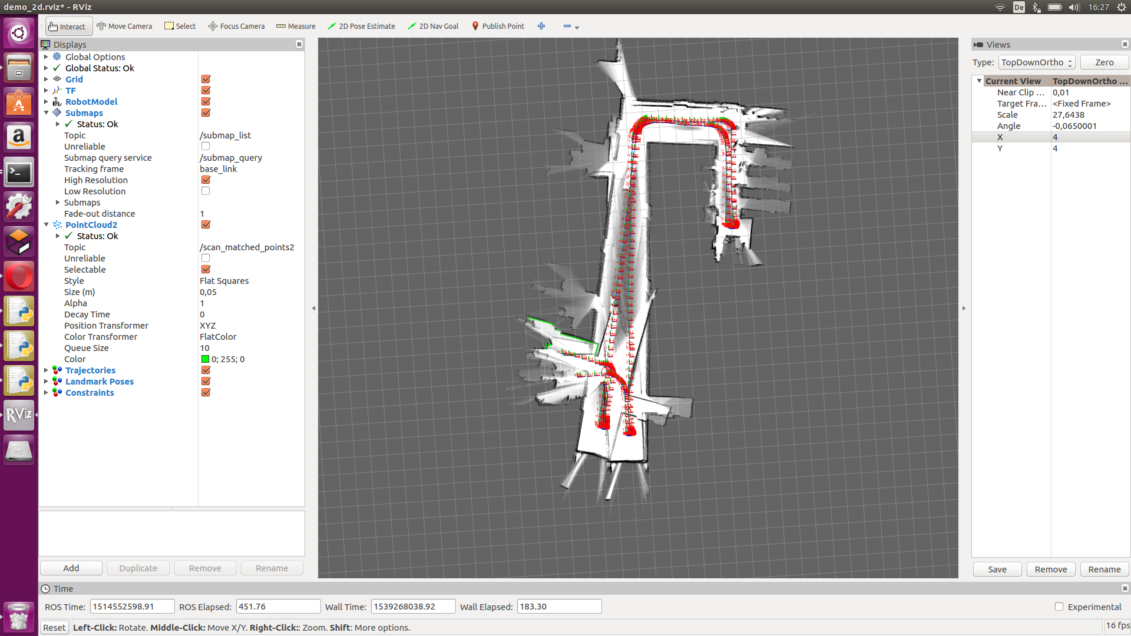Open the Trash icon in dock
This screenshot has width=1131, height=636.
click(19, 616)
